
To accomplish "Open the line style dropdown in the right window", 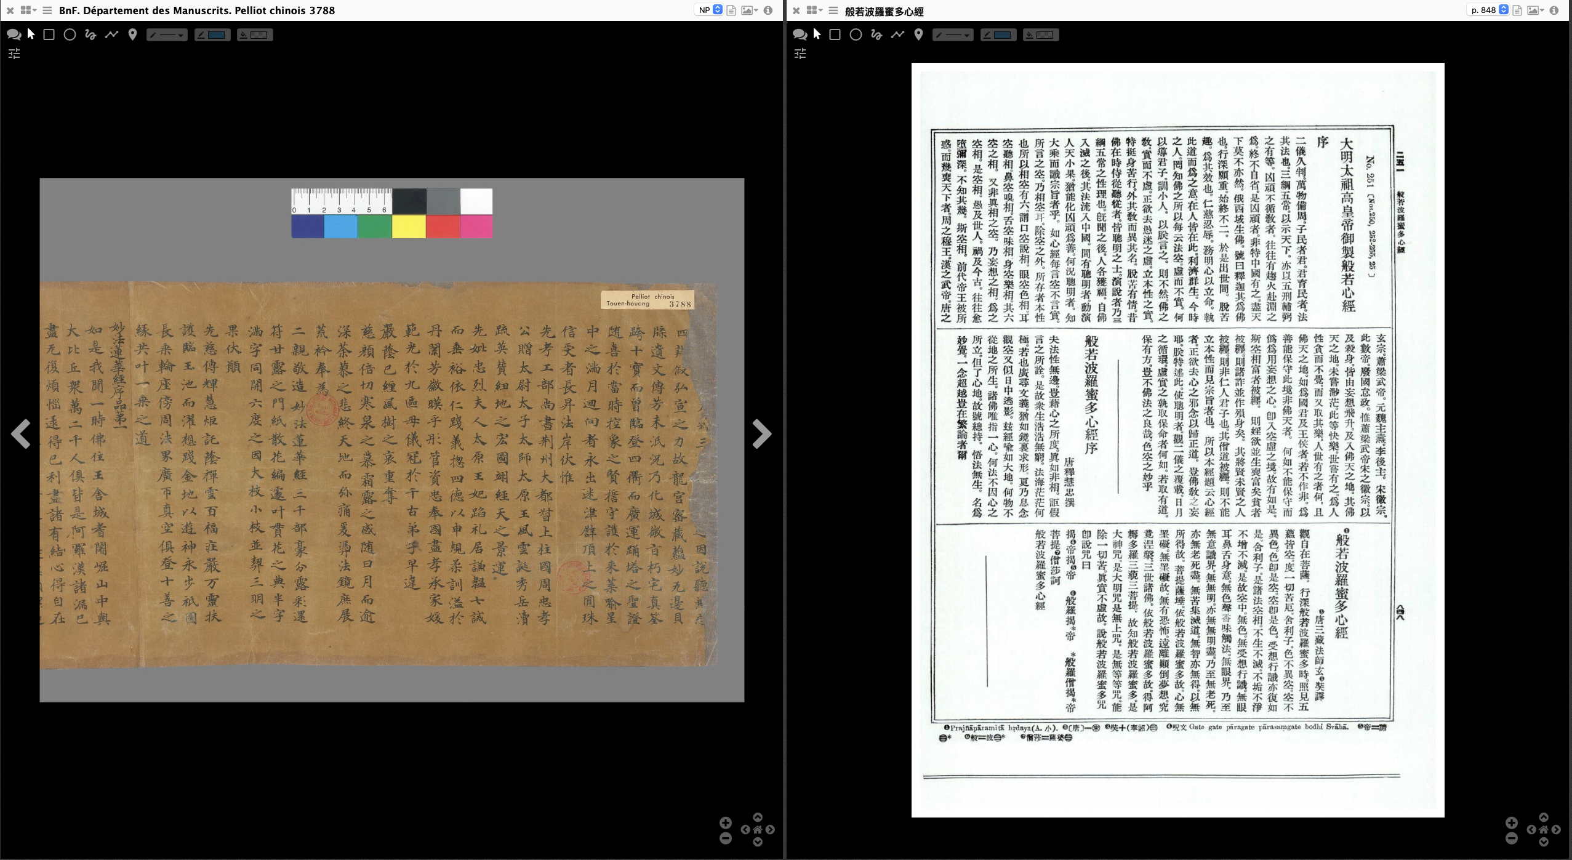I will coord(953,35).
